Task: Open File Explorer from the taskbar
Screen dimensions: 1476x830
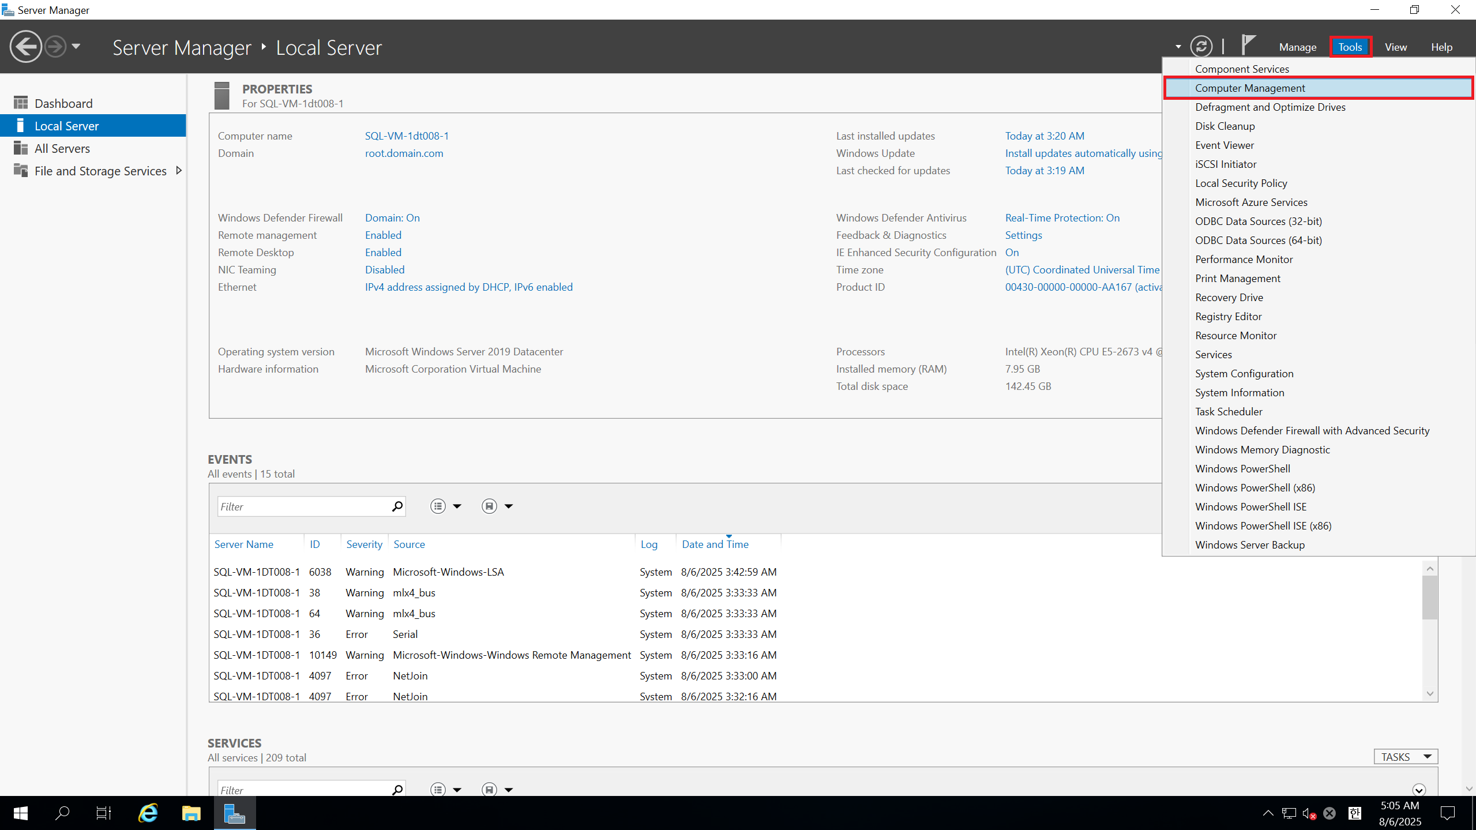Action: click(x=191, y=813)
